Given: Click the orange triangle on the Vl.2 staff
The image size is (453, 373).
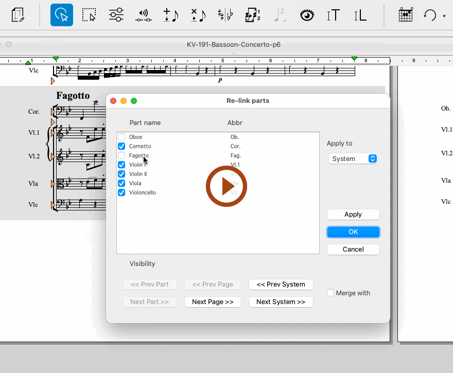Looking at the screenshot, I should coord(53,156).
